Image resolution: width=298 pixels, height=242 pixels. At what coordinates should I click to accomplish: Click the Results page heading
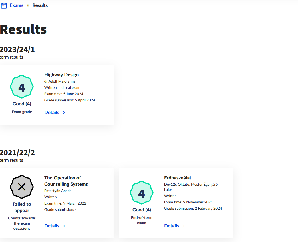(23, 29)
